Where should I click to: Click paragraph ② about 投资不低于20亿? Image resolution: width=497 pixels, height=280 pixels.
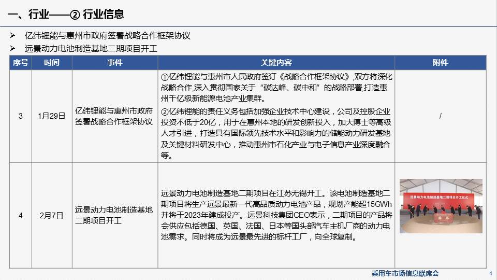(x=276, y=133)
